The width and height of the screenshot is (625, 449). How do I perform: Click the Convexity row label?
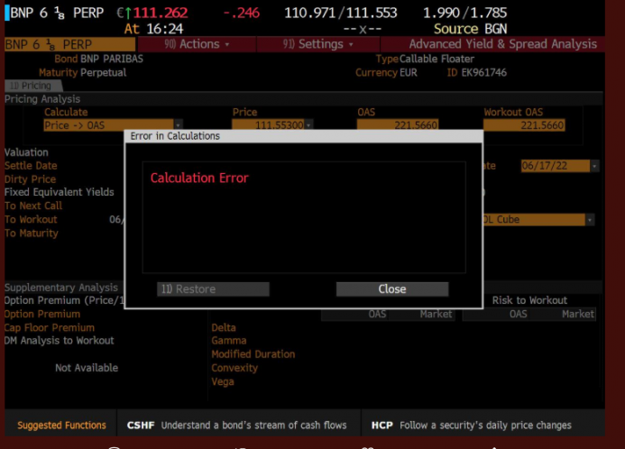point(234,368)
